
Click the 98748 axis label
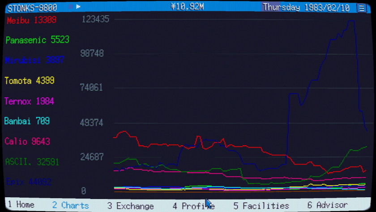[92, 53]
